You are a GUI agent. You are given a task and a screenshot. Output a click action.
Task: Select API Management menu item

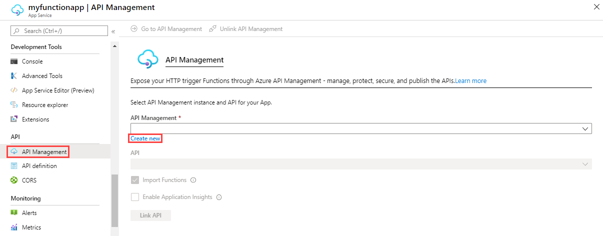pyautogui.click(x=44, y=151)
